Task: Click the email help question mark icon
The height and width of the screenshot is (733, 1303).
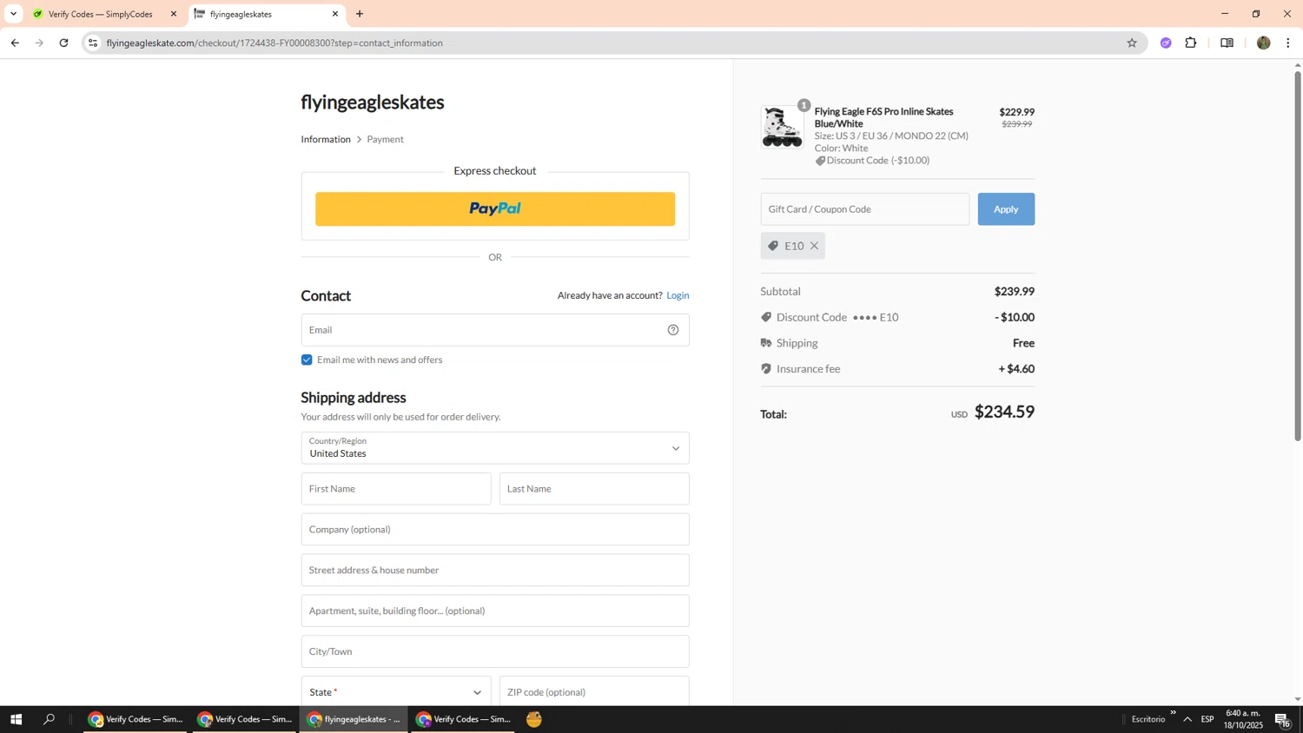Action: pyautogui.click(x=672, y=330)
